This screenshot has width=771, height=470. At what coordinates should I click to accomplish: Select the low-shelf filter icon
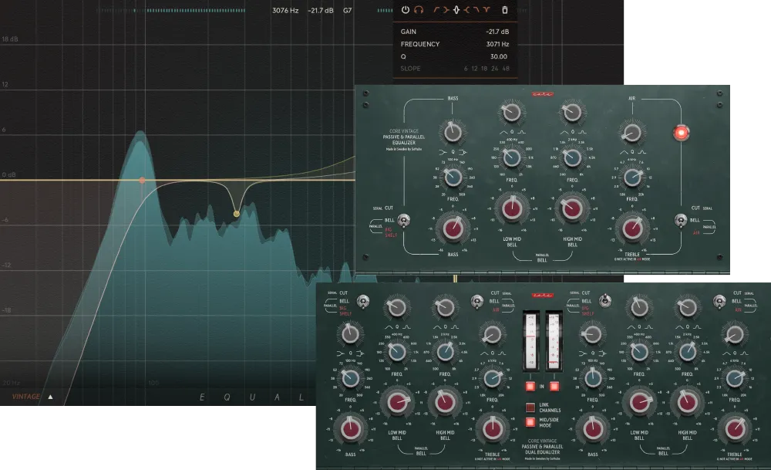click(x=446, y=10)
